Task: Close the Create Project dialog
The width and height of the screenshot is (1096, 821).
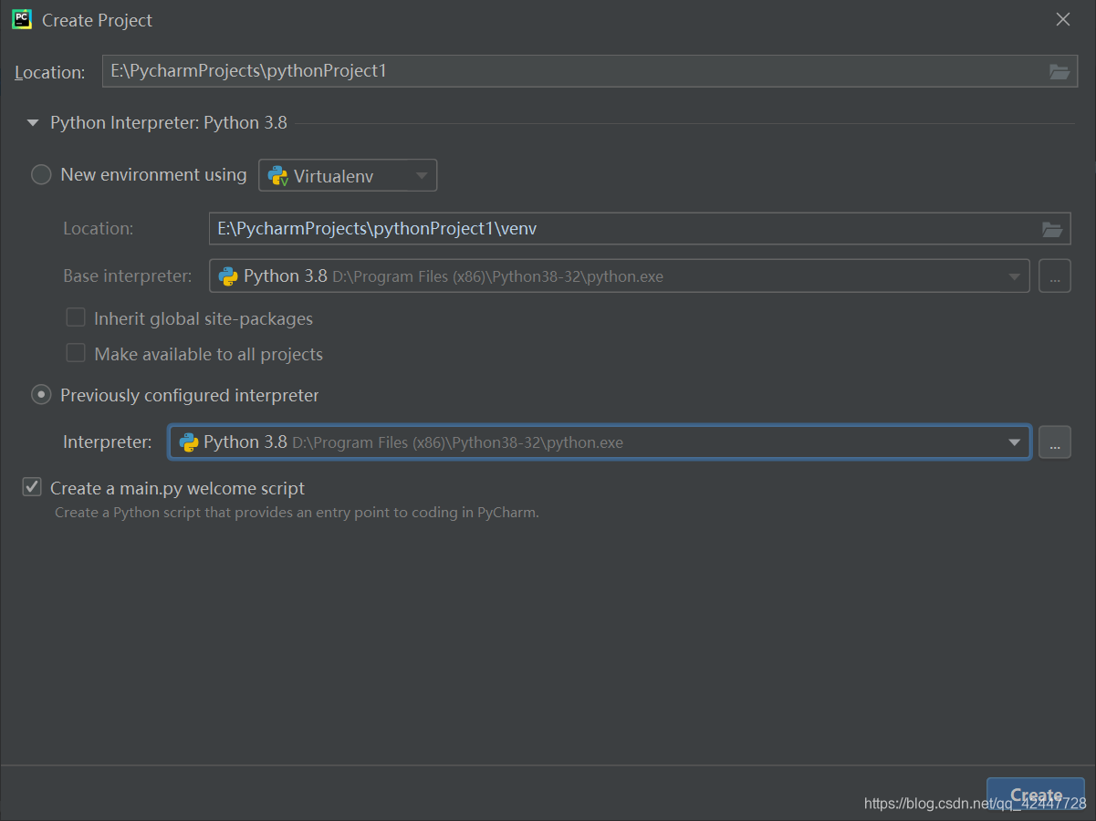Action: [1062, 19]
